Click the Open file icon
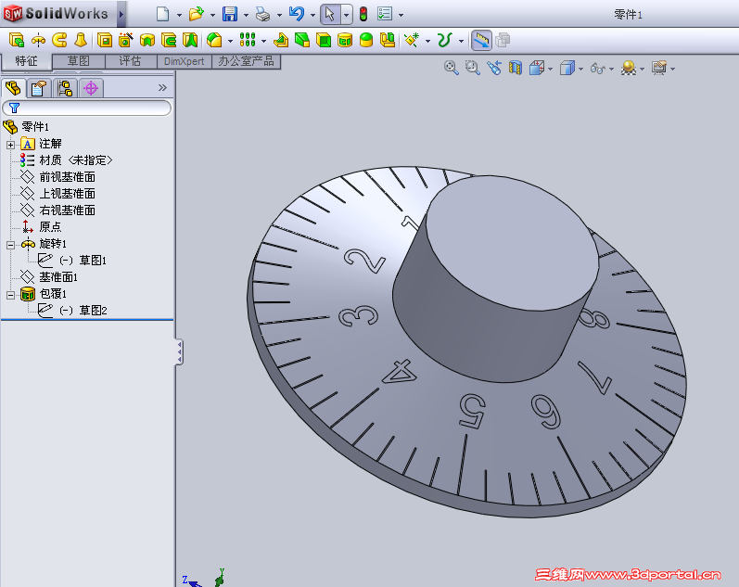The height and width of the screenshot is (587, 739). coord(196,14)
